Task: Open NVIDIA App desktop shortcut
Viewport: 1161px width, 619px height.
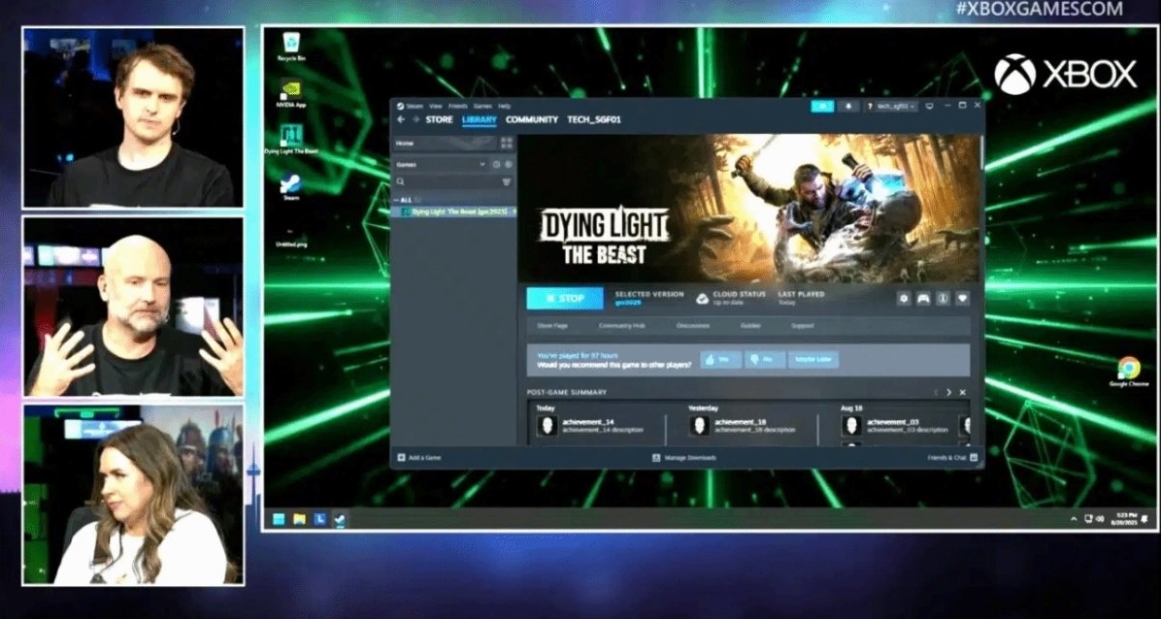Action: click(x=291, y=93)
